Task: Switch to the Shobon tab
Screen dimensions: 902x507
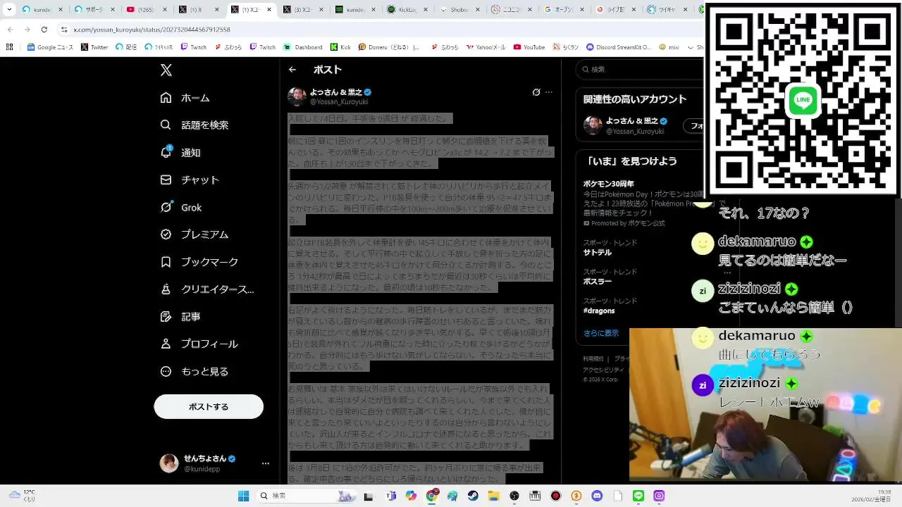Action: [459, 10]
